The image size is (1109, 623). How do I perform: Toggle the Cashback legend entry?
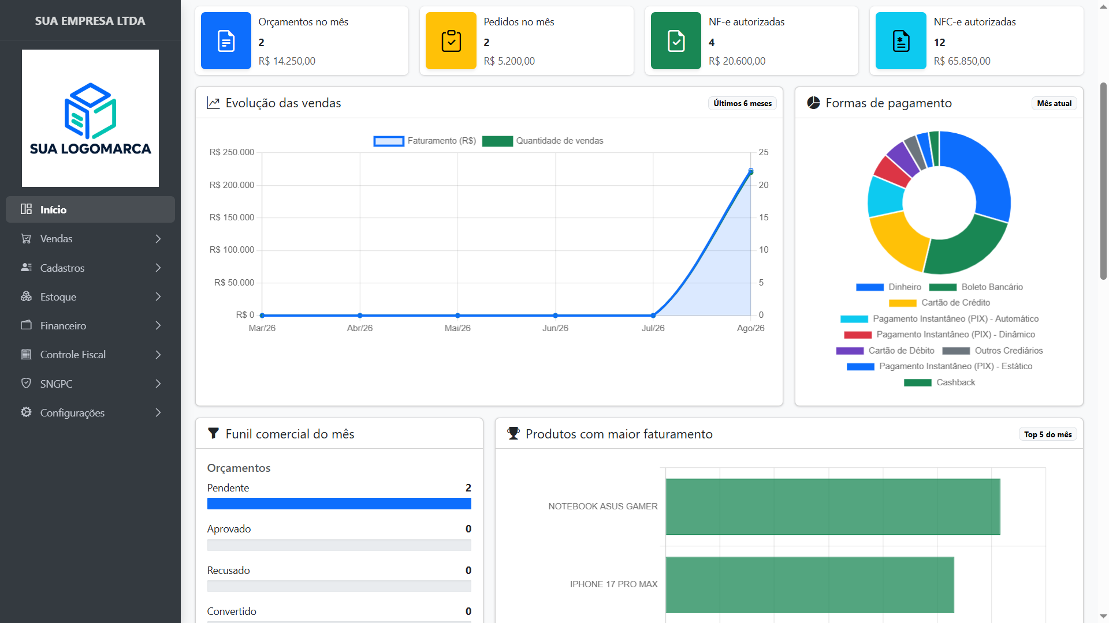939,382
